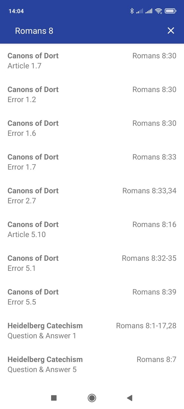Open Canons of Dort Error 1.2
This screenshot has height=409, width=184.
92,94
